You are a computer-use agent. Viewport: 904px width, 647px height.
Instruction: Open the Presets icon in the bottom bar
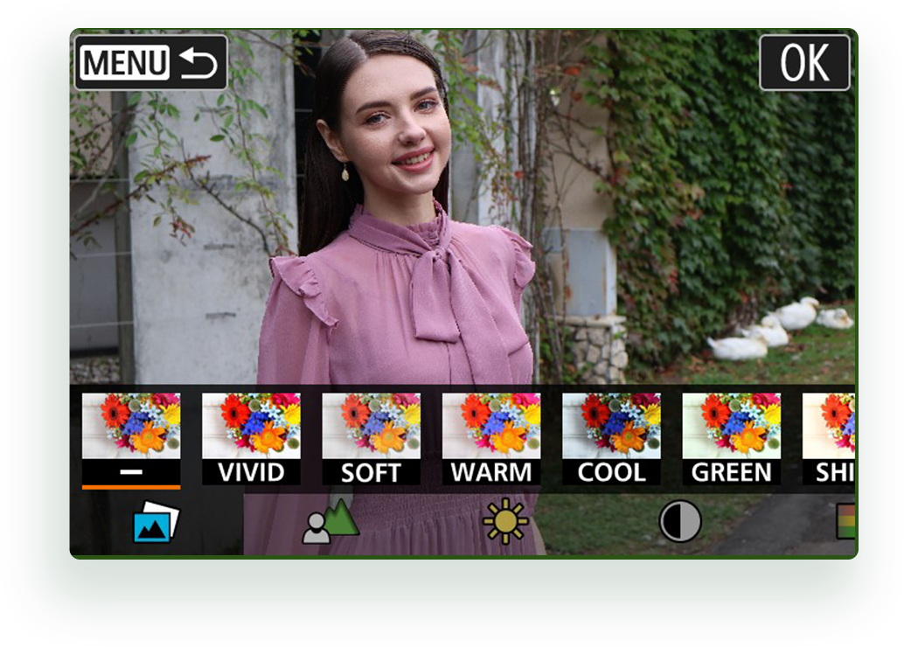(x=156, y=523)
